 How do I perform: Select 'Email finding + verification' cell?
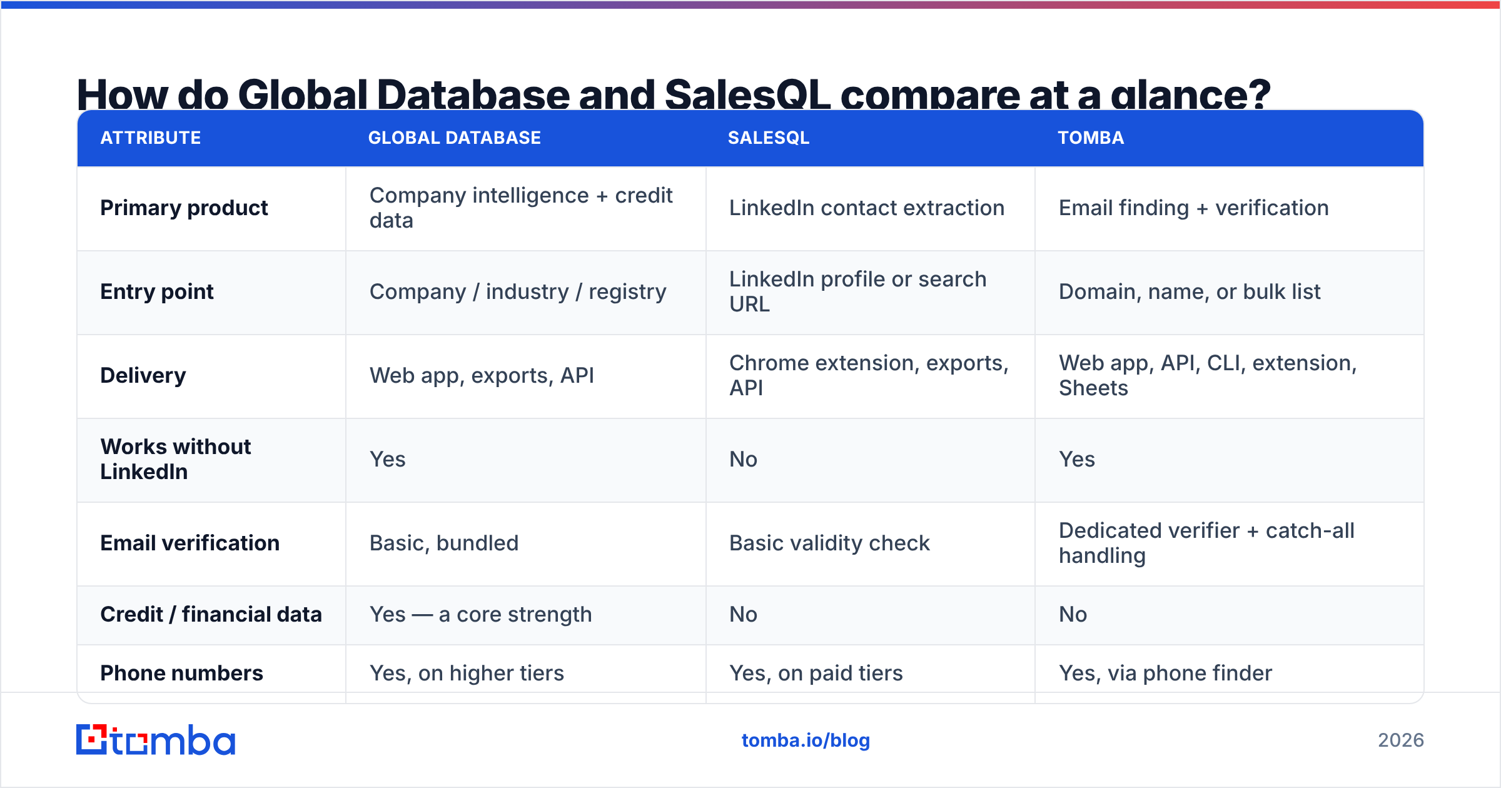[1194, 208]
